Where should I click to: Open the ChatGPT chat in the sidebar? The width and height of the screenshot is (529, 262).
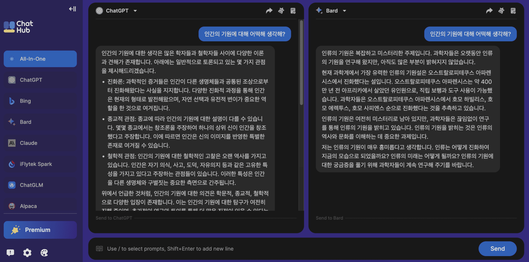click(40, 80)
